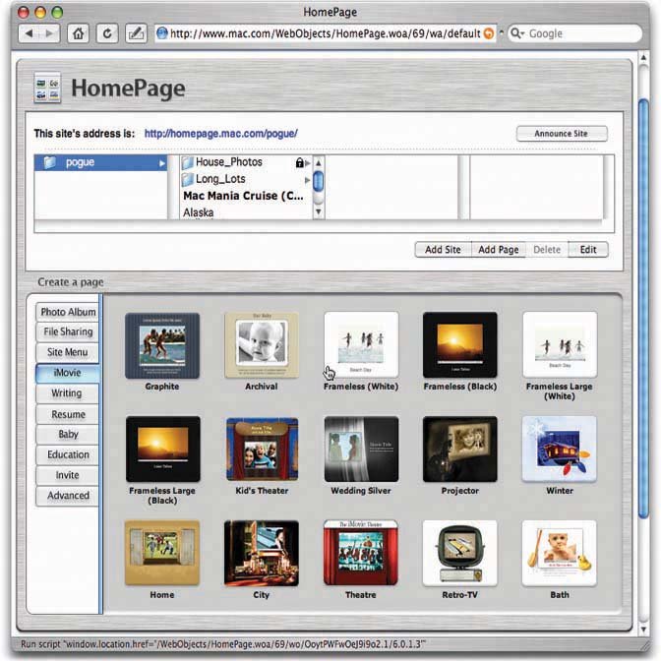Click the pogue folder icon
The image size is (661, 661).
(50, 162)
